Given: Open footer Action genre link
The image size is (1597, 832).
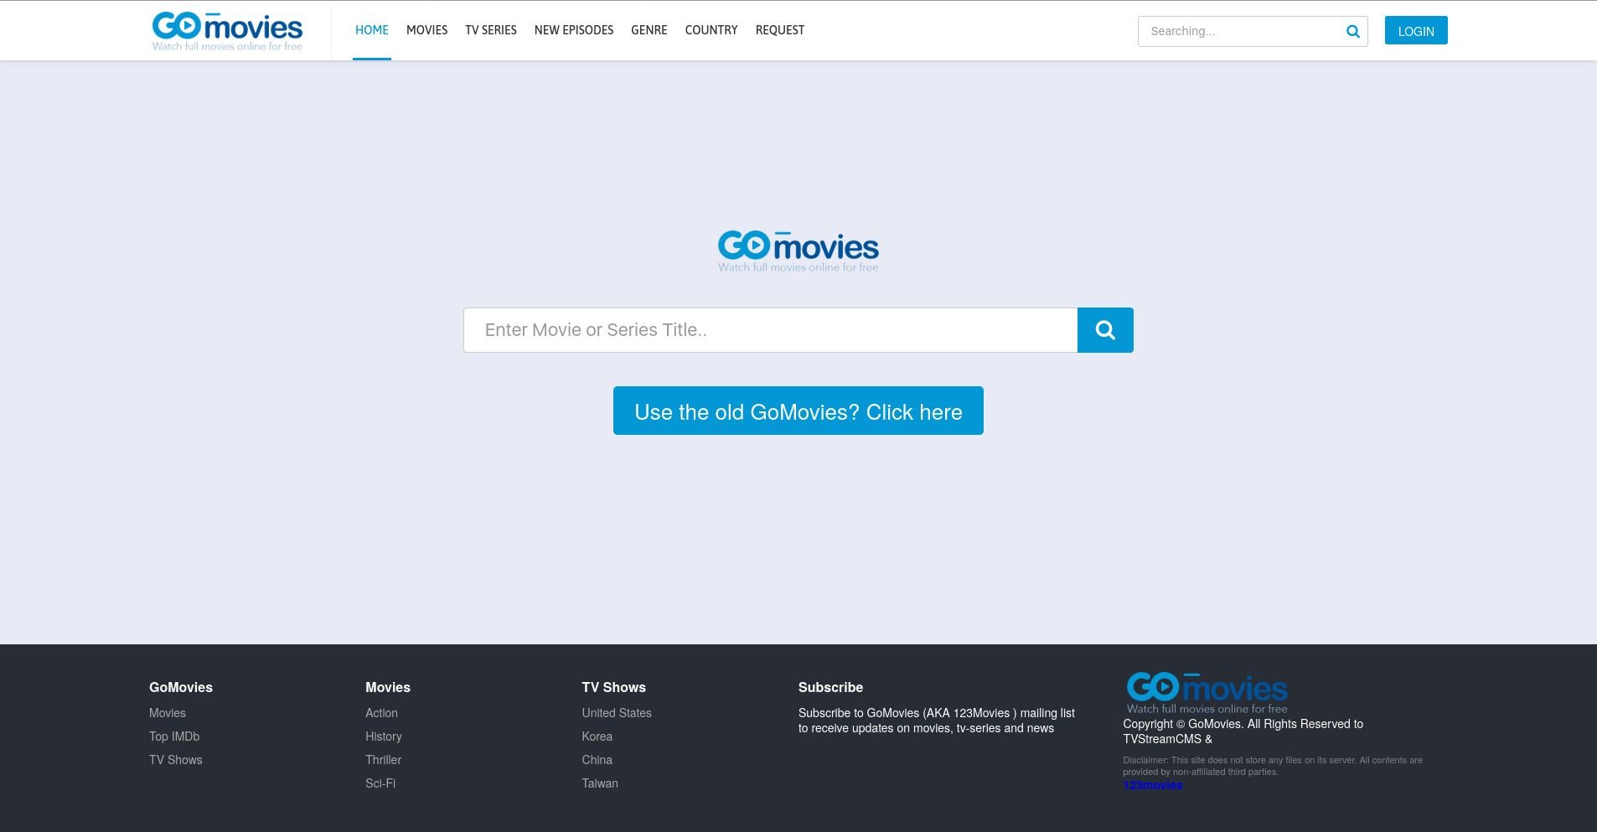Looking at the screenshot, I should pyautogui.click(x=381, y=713).
